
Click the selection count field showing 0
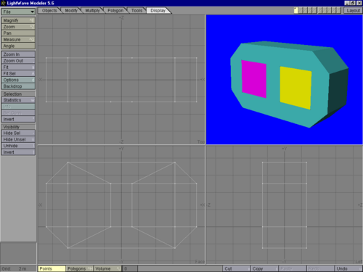[x=130, y=268]
